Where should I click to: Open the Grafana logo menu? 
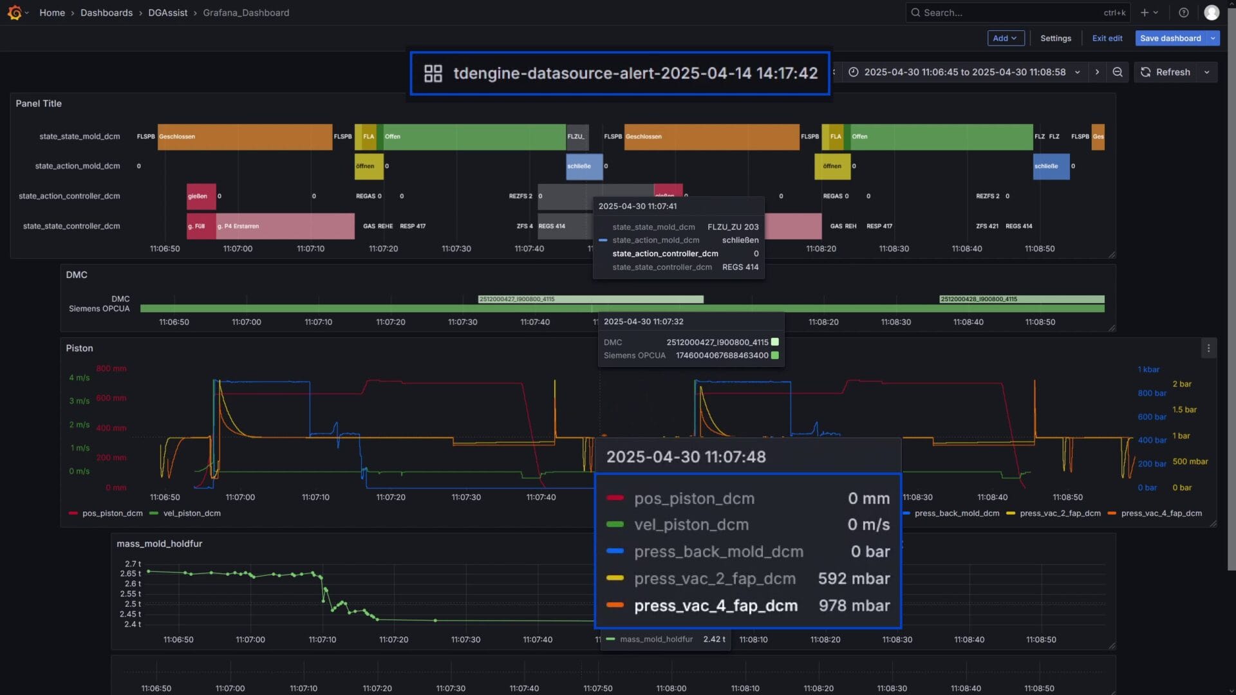pos(15,12)
